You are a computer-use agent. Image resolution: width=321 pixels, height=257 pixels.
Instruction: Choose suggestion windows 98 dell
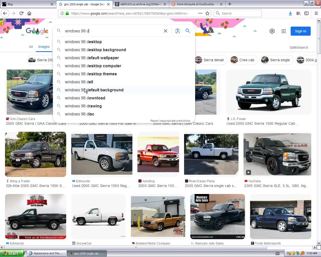[x=124, y=82]
